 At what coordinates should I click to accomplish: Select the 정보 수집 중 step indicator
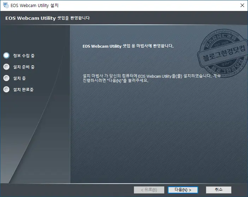[6, 55]
